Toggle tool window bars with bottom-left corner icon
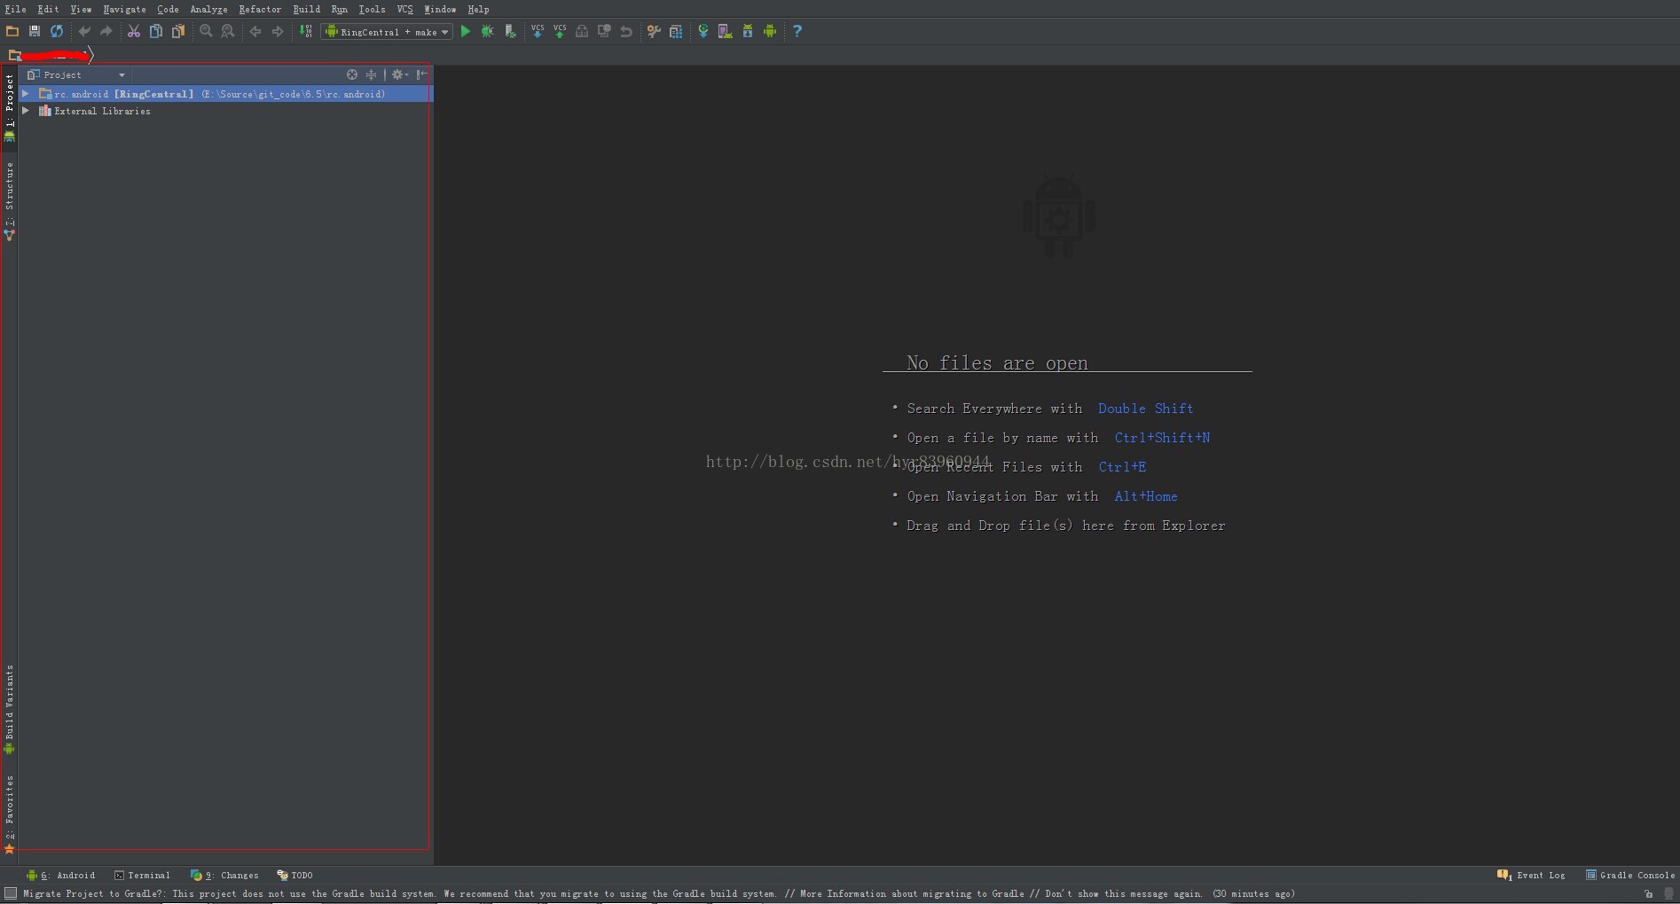Screen dimensions: 1680x904 pos(11,893)
